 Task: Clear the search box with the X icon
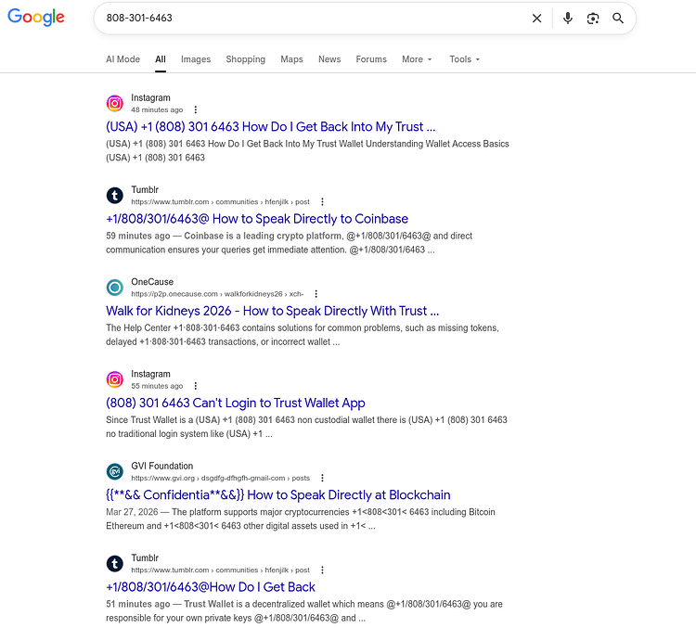click(x=536, y=19)
